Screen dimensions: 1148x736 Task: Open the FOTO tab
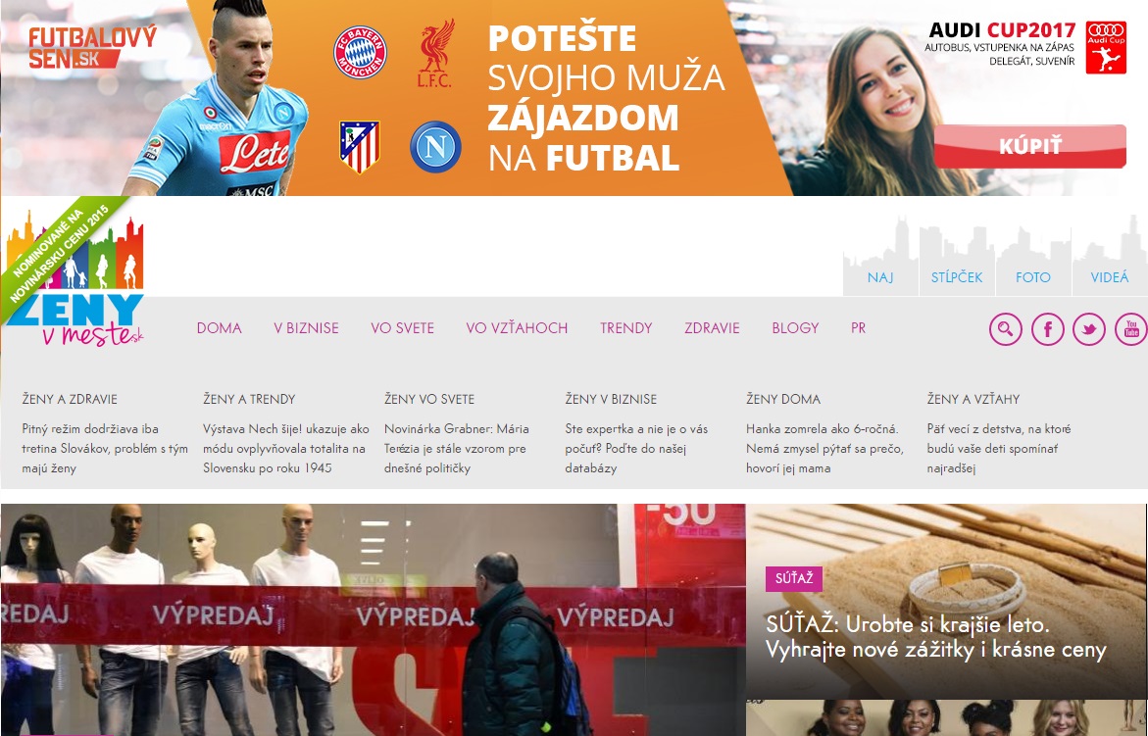(x=1033, y=277)
